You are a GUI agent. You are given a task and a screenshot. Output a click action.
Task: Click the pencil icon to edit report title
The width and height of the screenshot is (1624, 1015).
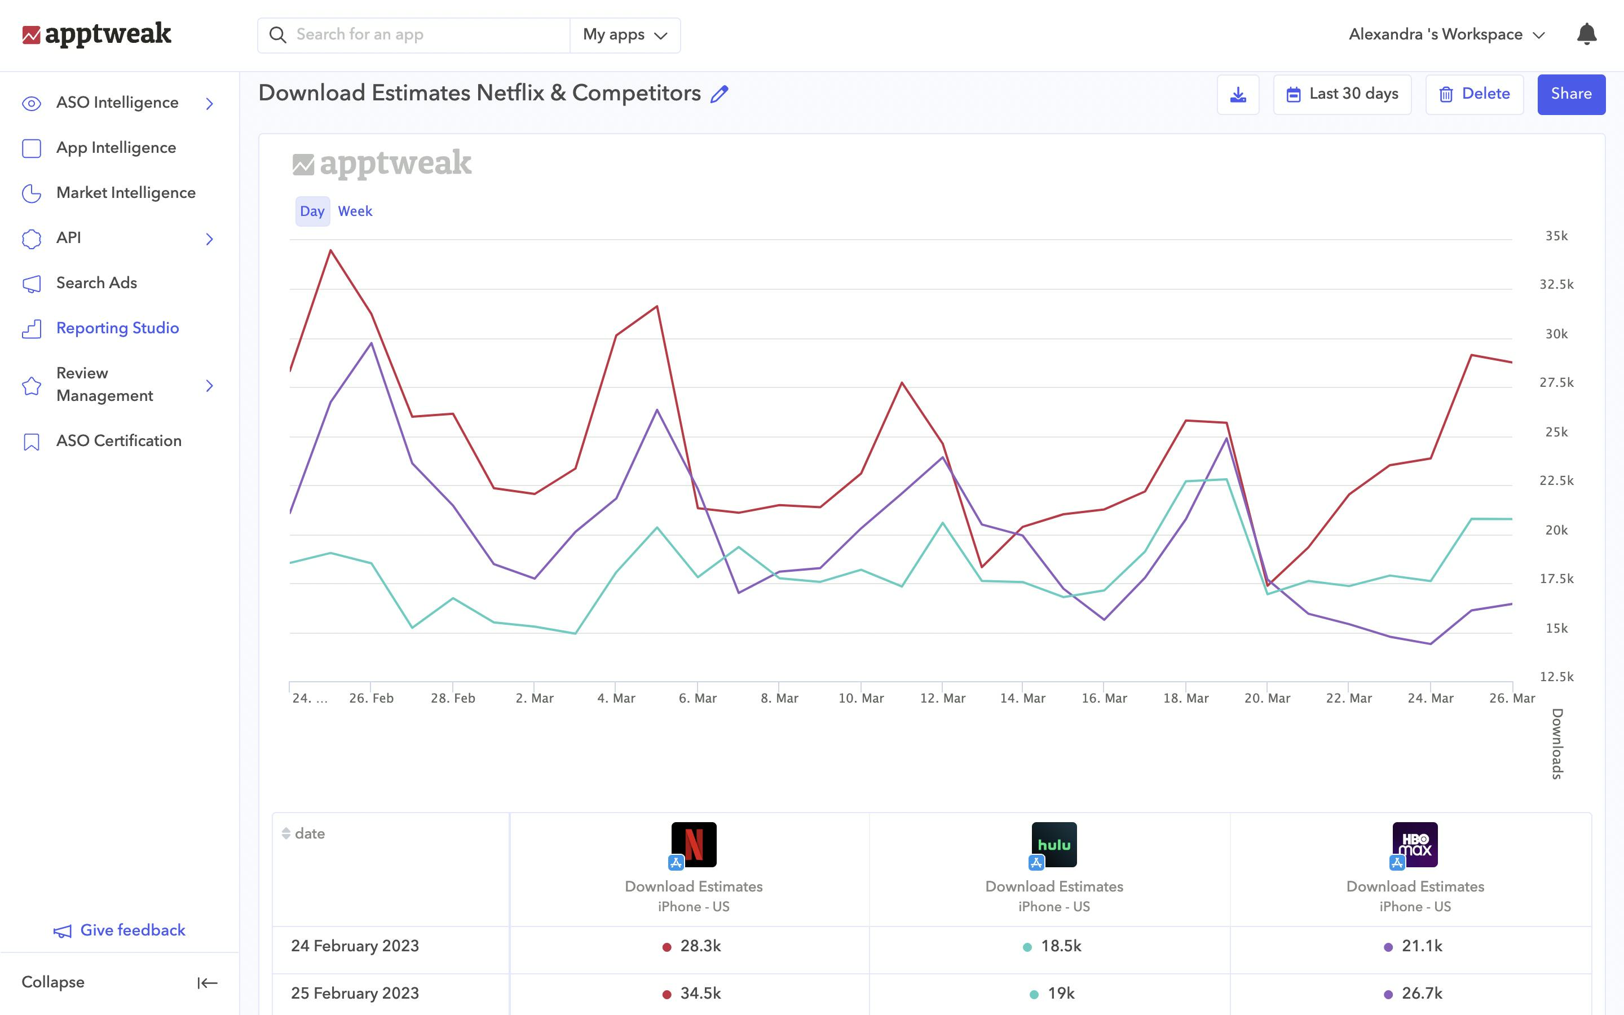[x=719, y=94]
